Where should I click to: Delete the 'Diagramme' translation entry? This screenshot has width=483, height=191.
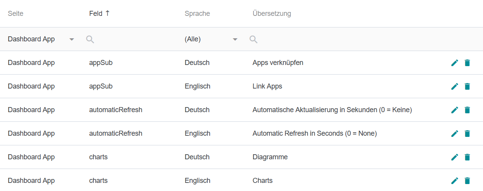pos(467,157)
